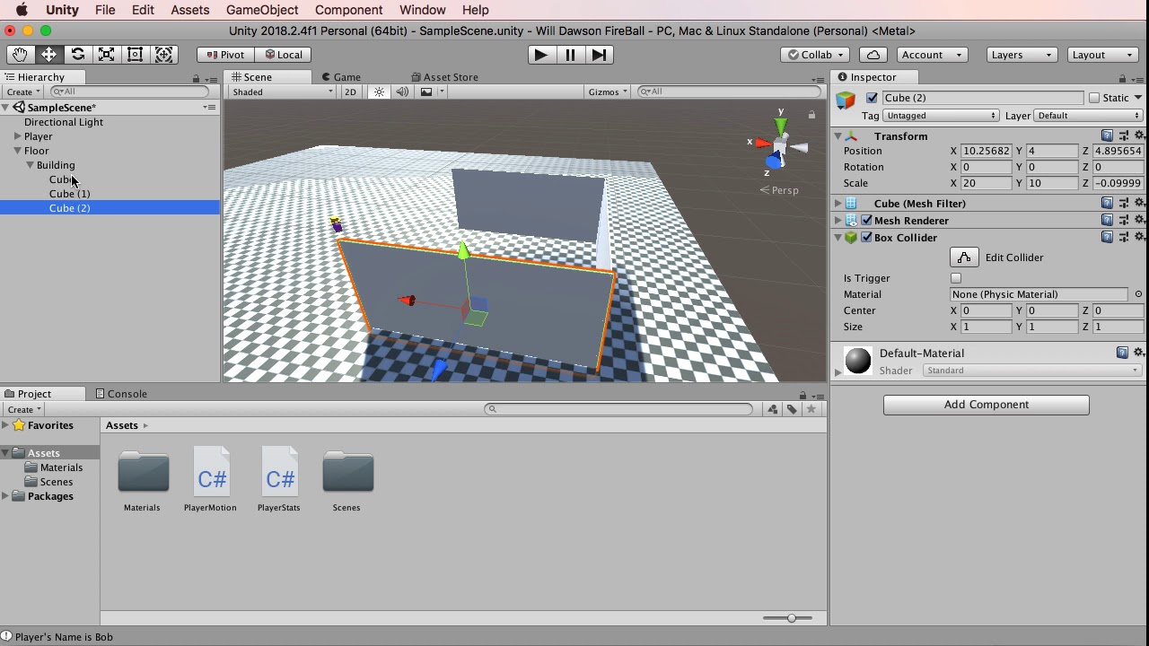Expand the Packages folder
Image resolution: width=1149 pixels, height=646 pixels.
click(x=5, y=496)
